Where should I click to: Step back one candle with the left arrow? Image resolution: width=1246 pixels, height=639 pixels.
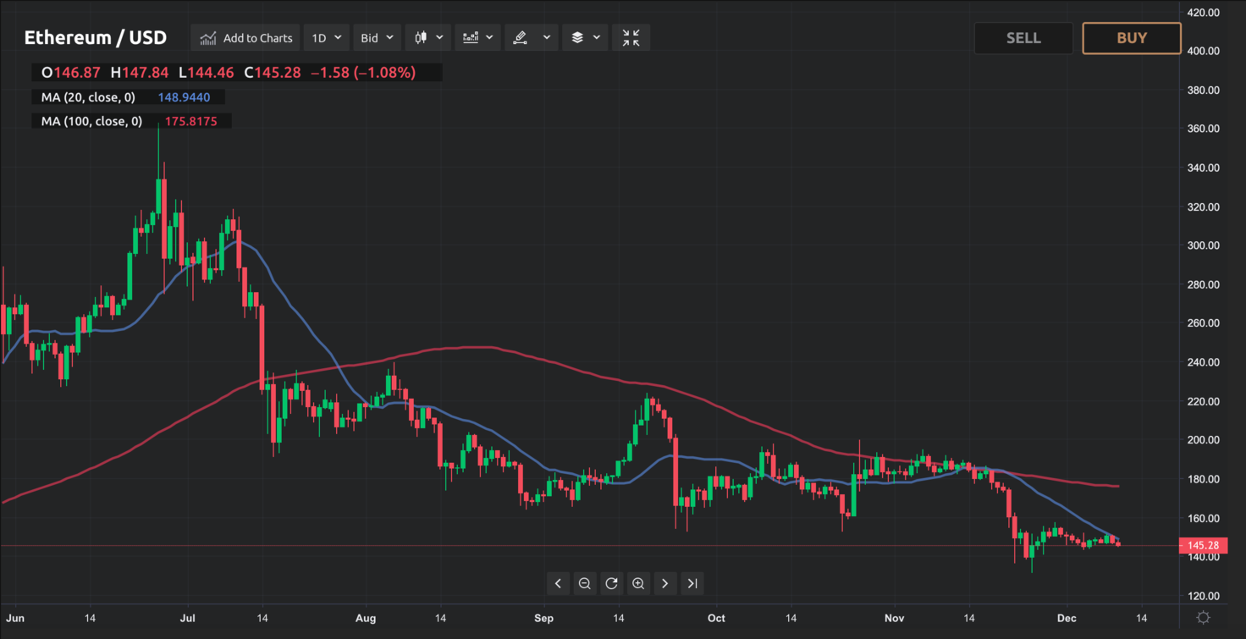[558, 583]
